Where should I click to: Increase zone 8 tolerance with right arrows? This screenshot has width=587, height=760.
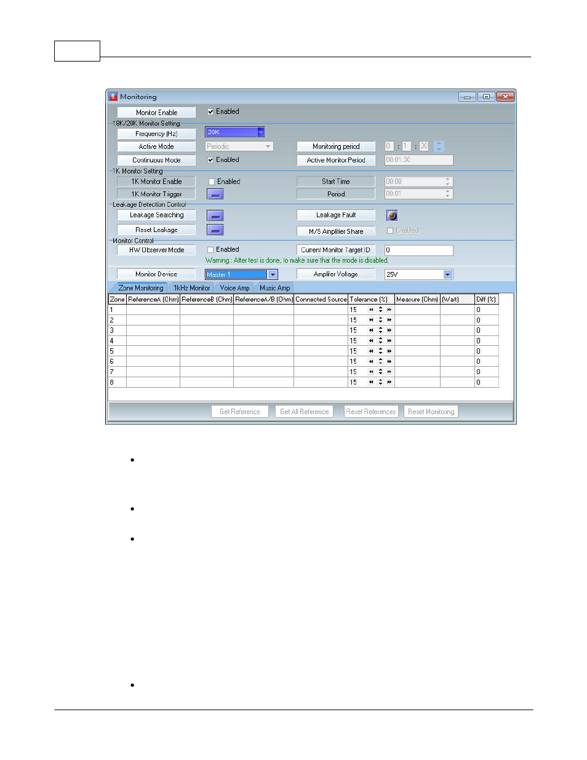tap(389, 382)
